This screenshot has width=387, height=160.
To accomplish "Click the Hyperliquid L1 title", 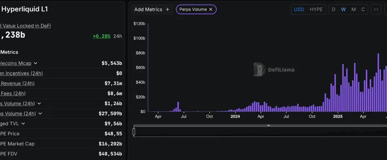I will point(25,10).
